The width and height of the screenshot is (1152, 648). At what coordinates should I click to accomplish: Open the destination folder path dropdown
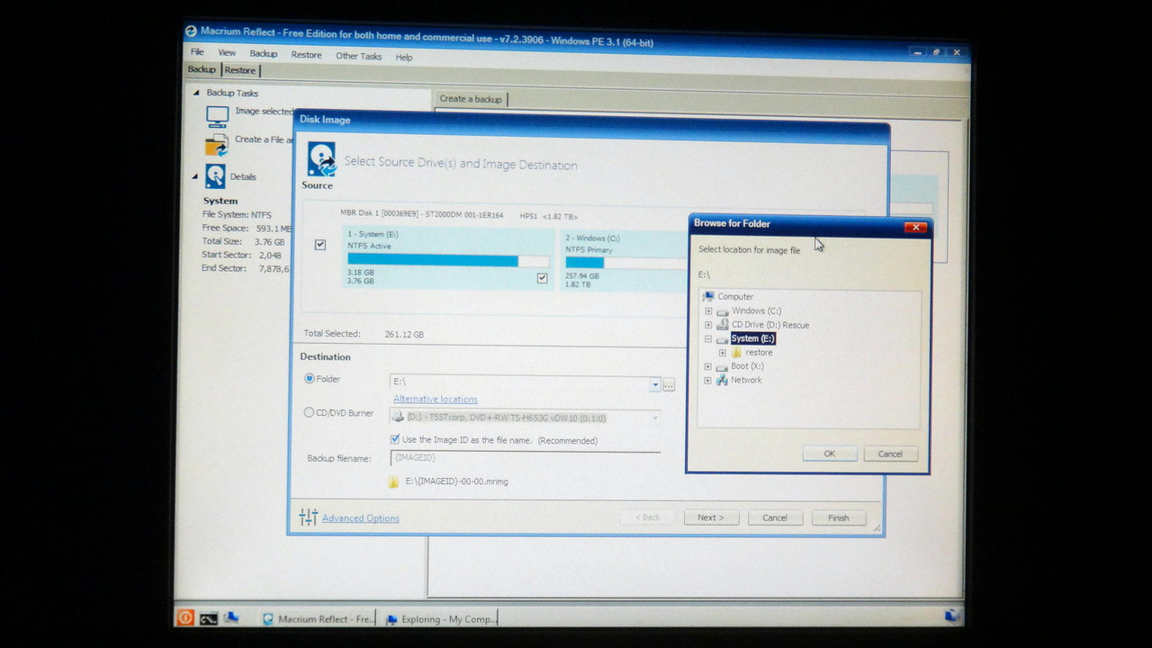(655, 384)
